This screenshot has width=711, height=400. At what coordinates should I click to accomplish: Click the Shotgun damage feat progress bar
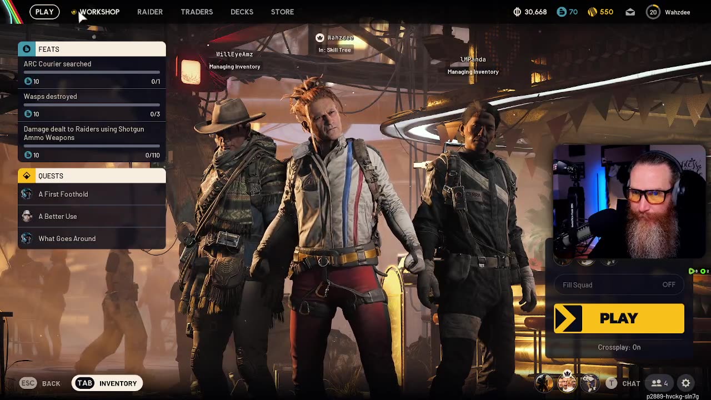(x=92, y=146)
